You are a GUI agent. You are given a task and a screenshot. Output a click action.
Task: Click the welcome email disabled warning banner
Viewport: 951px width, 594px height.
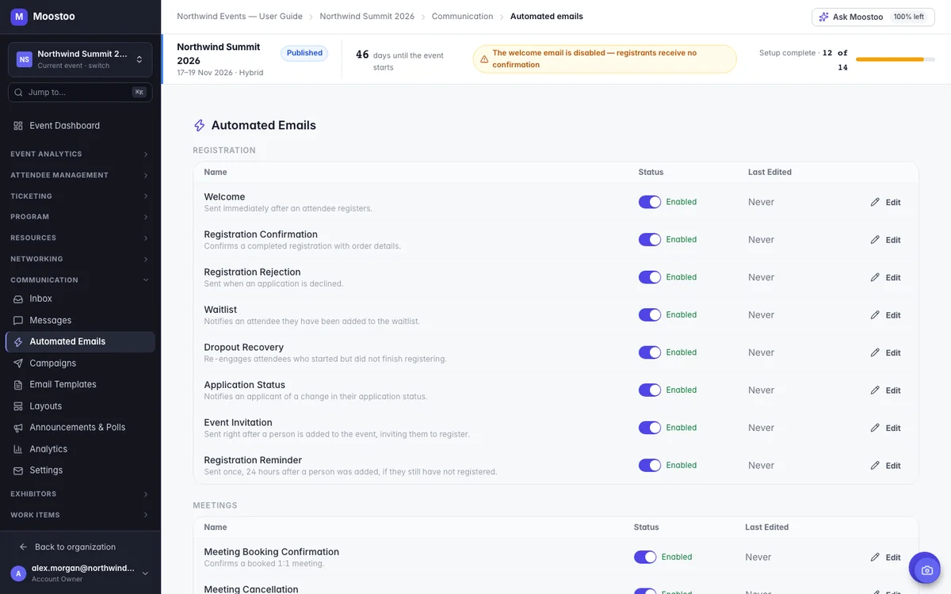click(x=605, y=59)
